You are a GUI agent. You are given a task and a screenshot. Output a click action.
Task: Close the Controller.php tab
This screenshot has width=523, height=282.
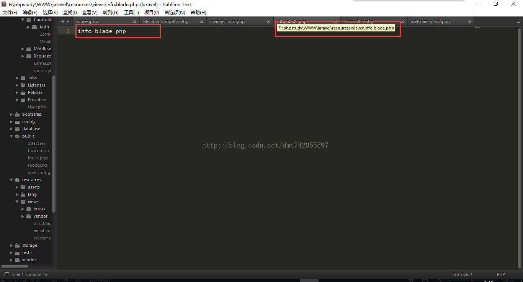click(402, 22)
